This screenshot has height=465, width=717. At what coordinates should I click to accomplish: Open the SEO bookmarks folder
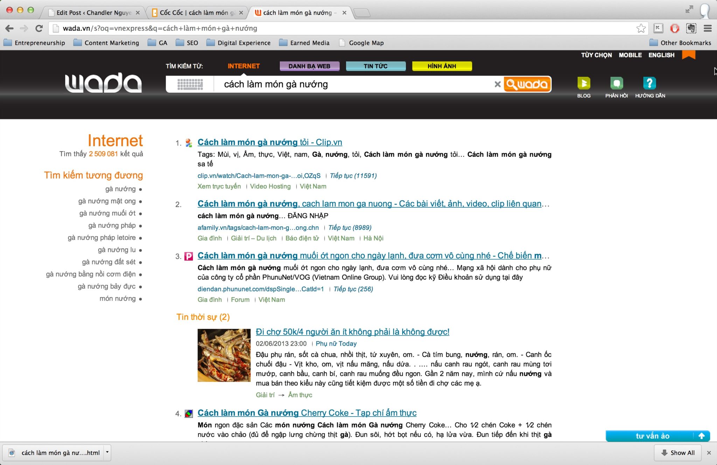[187, 43]
